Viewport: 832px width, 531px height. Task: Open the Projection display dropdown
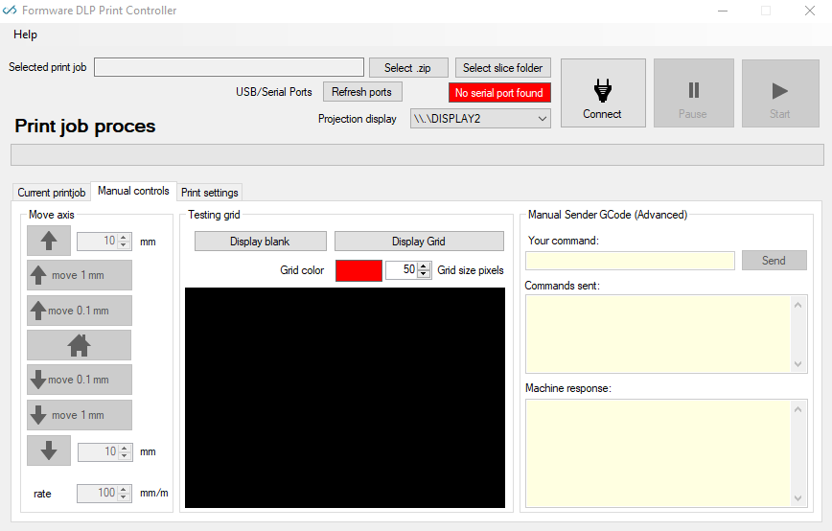pyautogui.click(x=542, y=119)
